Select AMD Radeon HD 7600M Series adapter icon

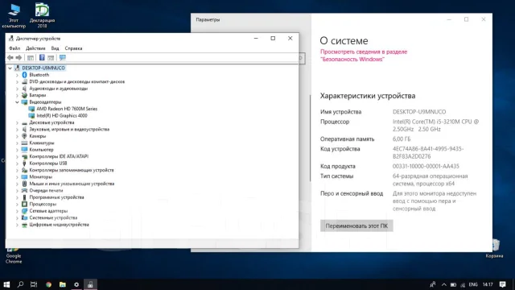(31, 109)
